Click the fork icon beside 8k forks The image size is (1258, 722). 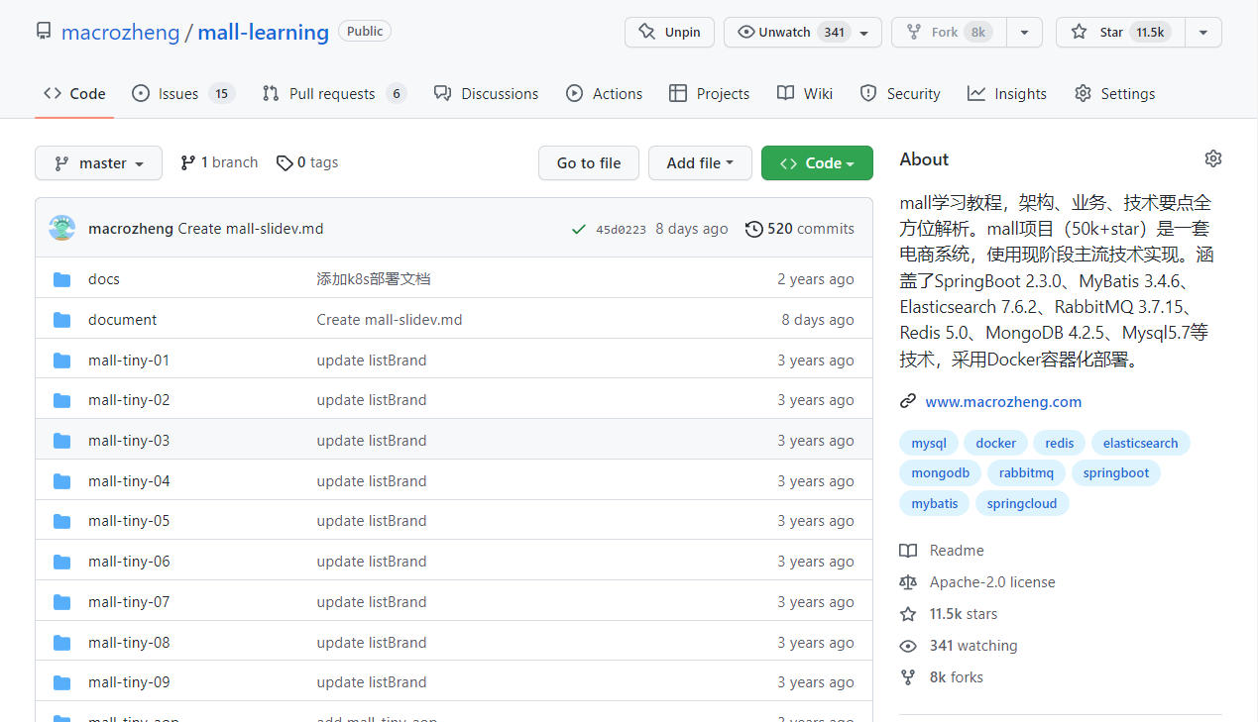click(x=907, y=677)
